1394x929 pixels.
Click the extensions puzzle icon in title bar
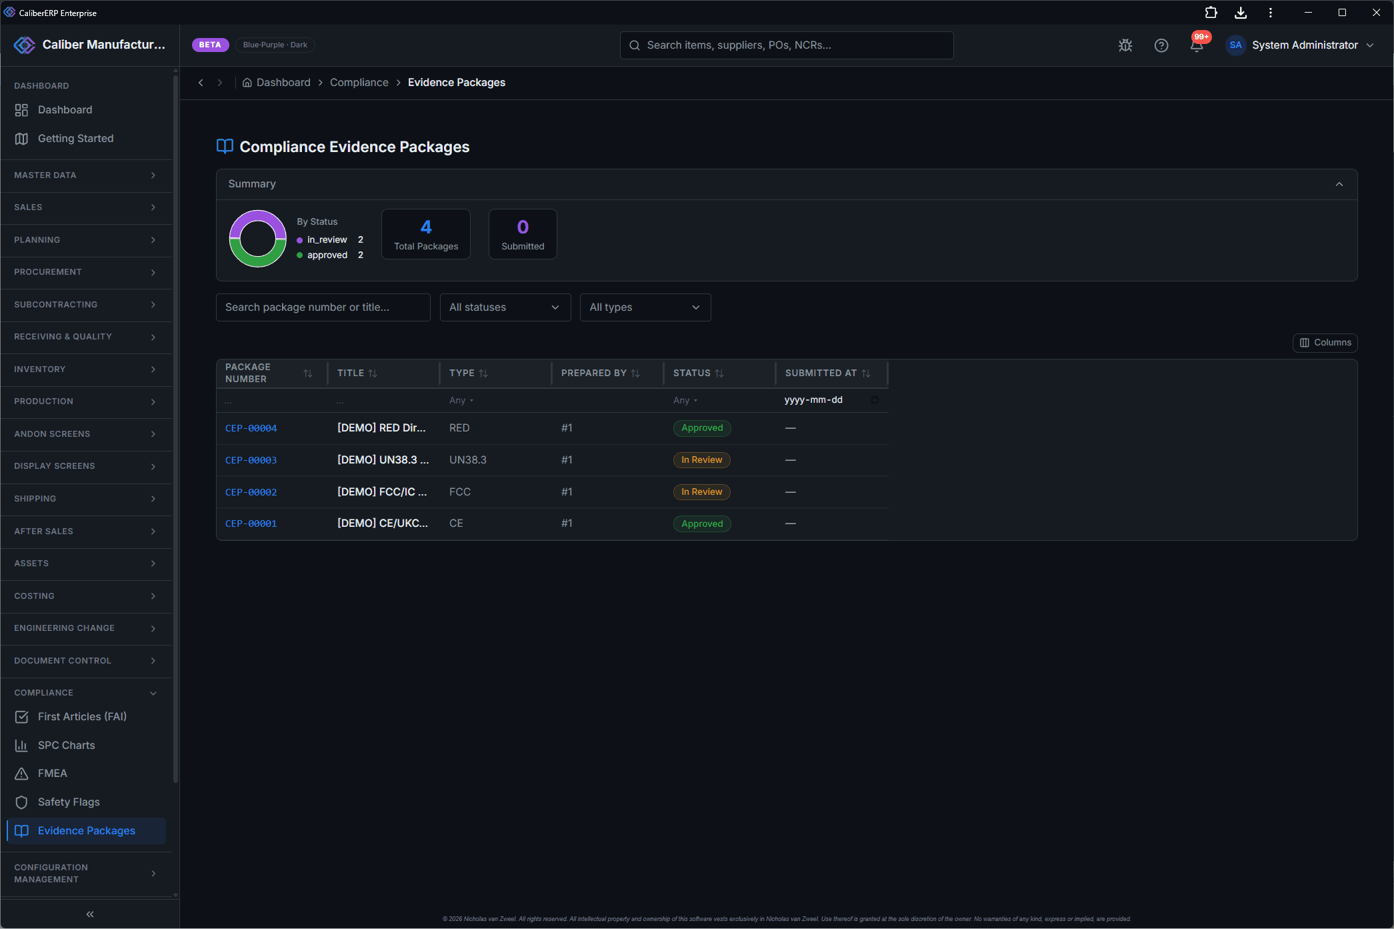(x=1211, y=13)
